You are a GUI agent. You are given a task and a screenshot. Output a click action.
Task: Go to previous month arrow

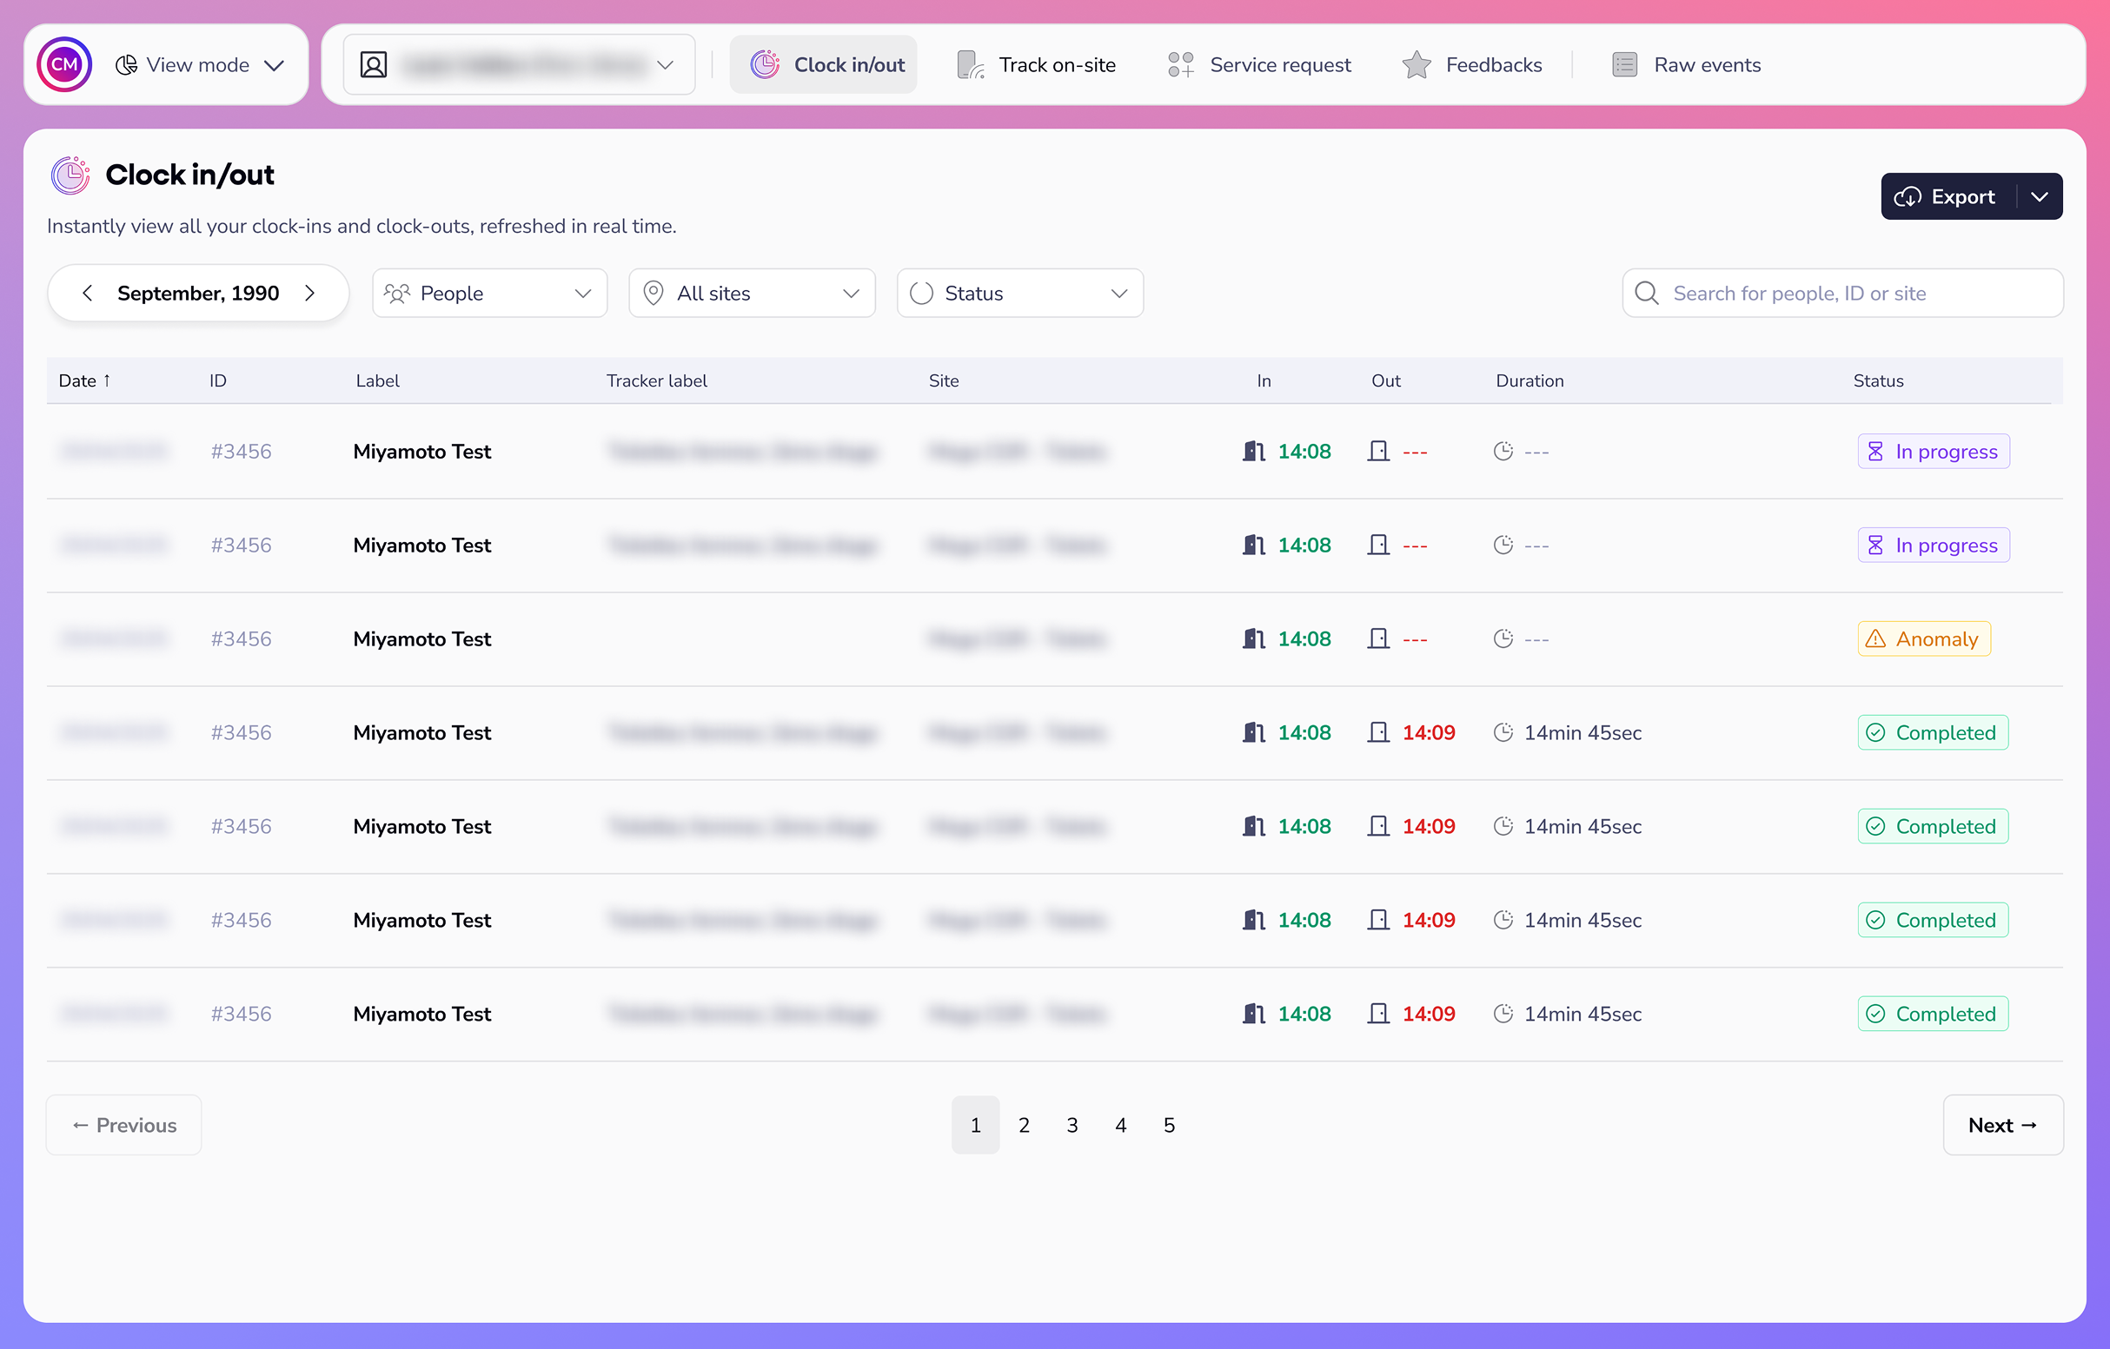(88, 293)
